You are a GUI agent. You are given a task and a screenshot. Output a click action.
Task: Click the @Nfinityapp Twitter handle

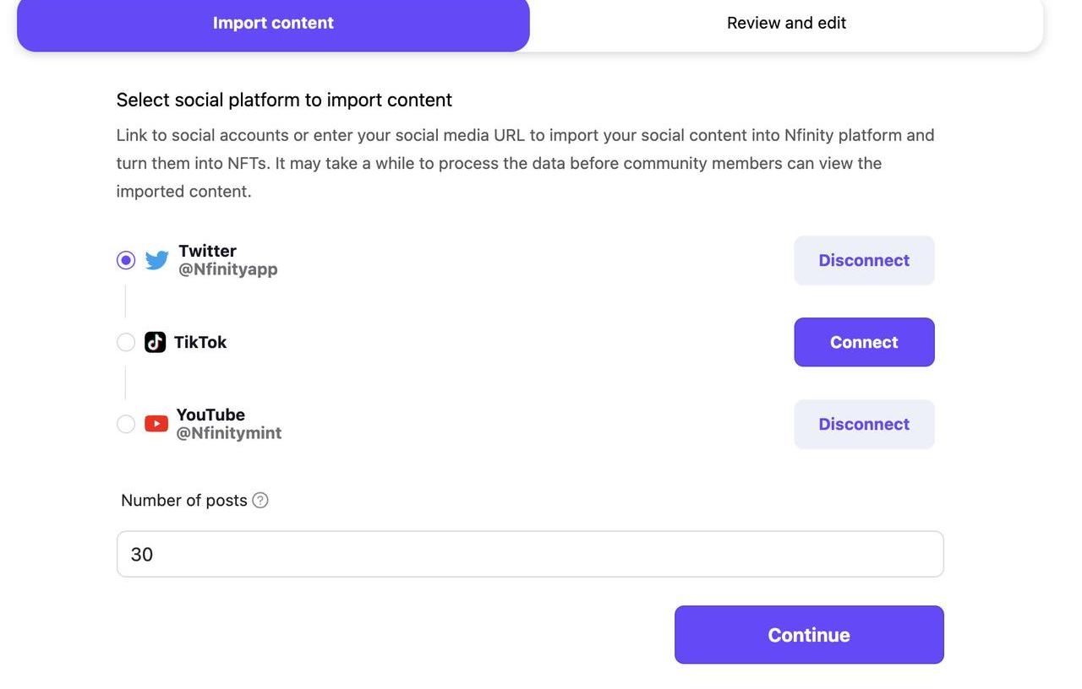[228, 269]
